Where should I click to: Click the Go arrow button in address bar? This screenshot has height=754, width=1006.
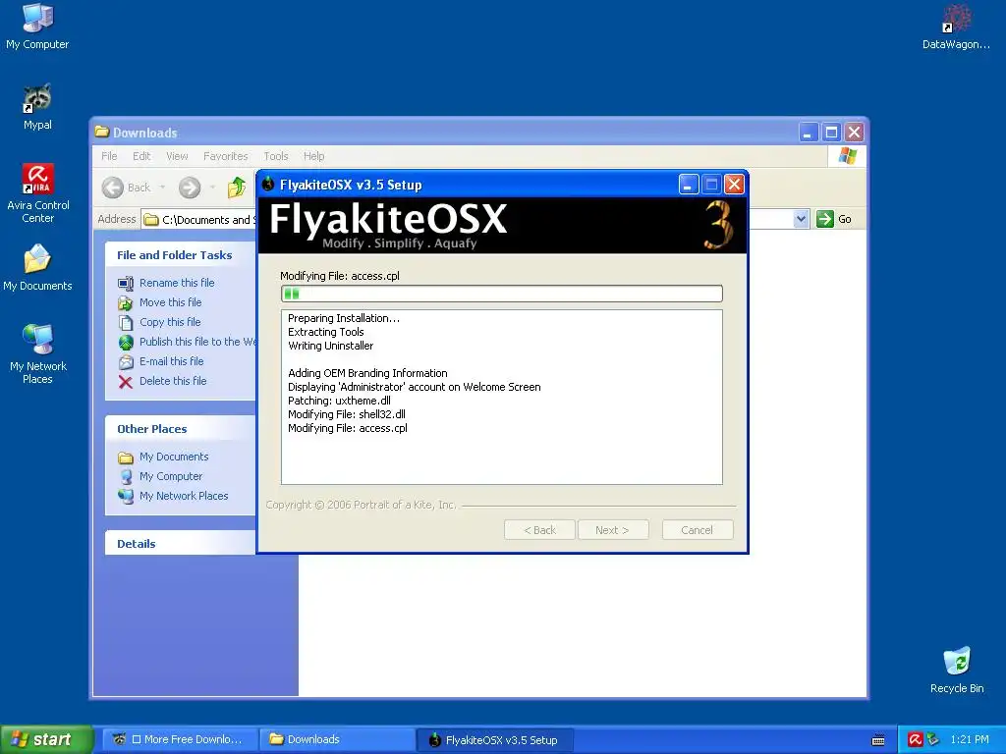824,219
